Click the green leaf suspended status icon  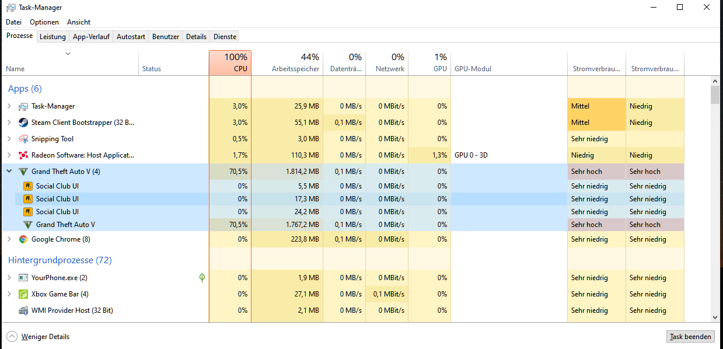202,278
